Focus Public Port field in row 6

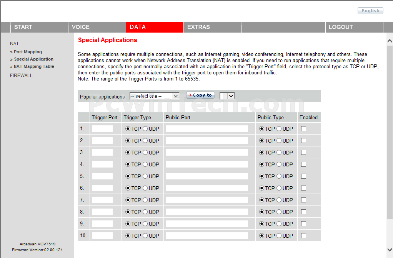(207, 188)
